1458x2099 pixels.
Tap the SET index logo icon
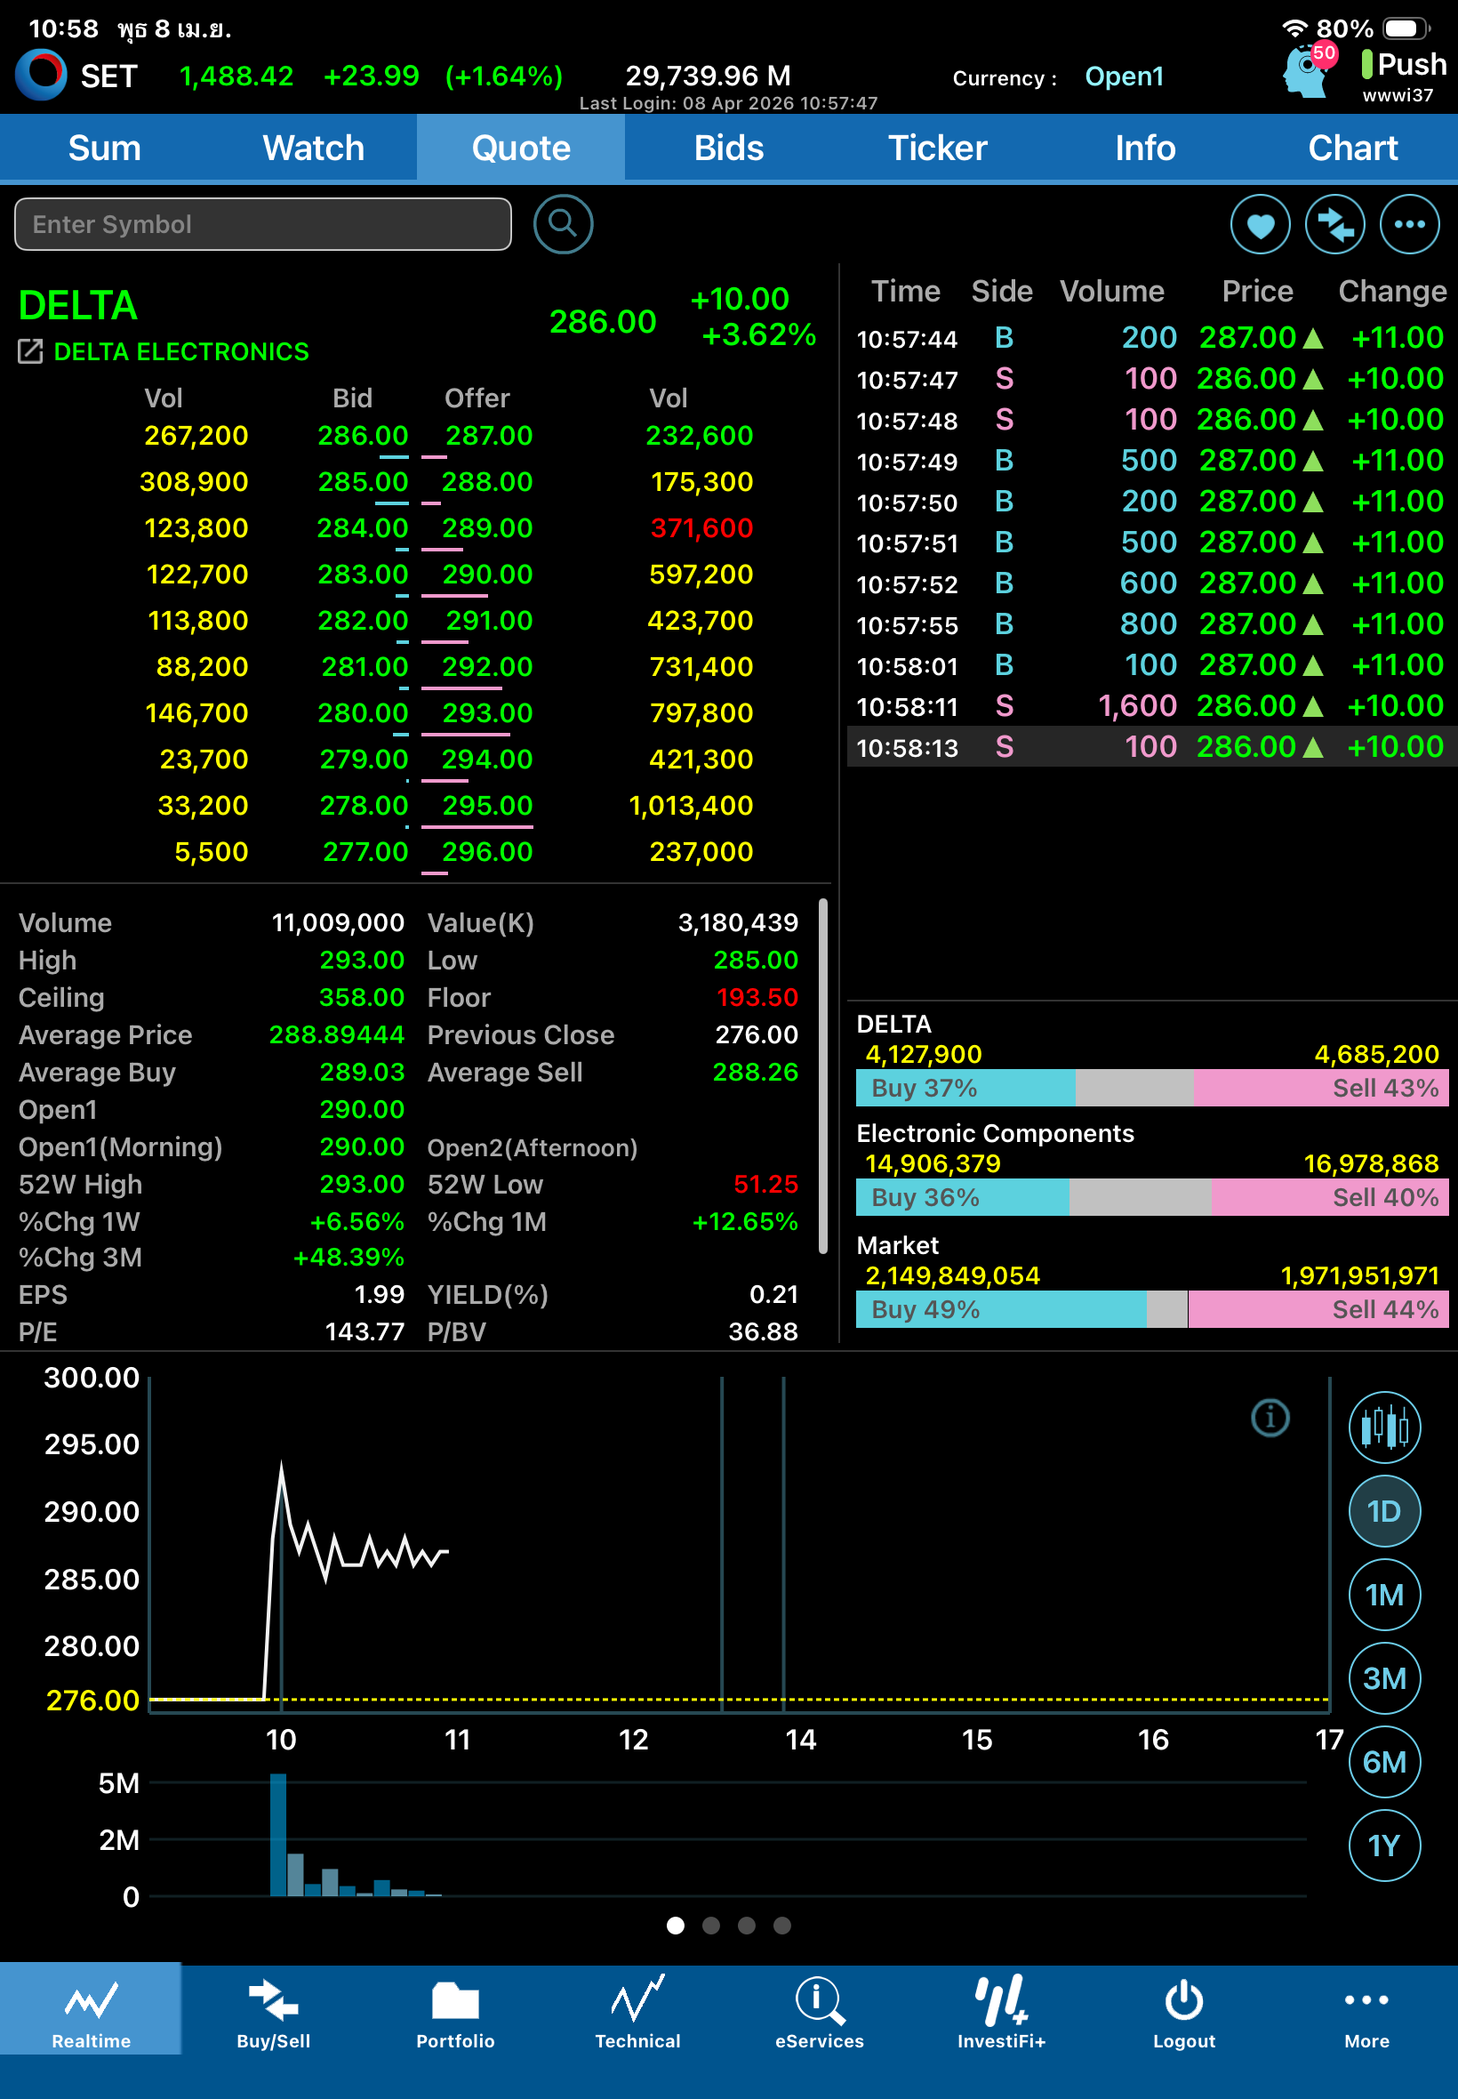(41, 74)
